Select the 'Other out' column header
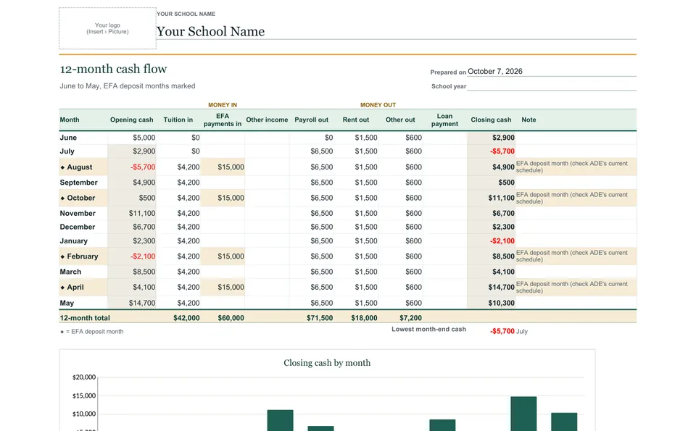The image size is (696, 431). tap(400, 120)
